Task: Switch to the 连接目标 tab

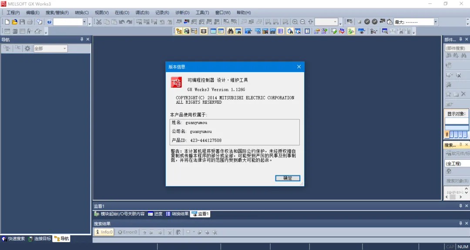Action: coord(40,239)
